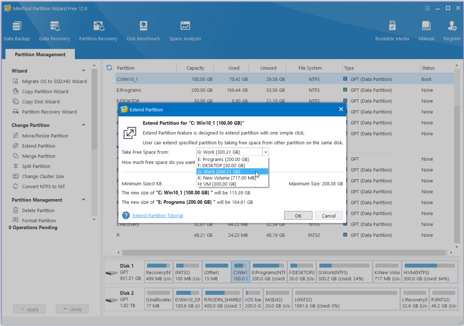Click the left sidebar scrollbar
Image resolution: width=464 pixels, height=326 pixels.
tap(94, 109)
